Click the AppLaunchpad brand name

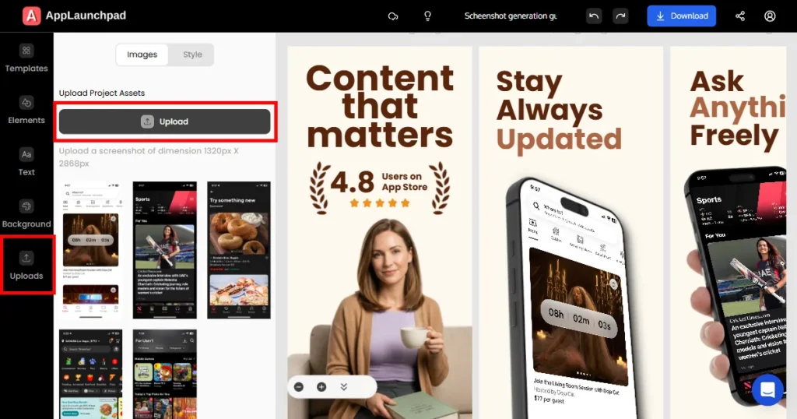click(x=86, y=16)
